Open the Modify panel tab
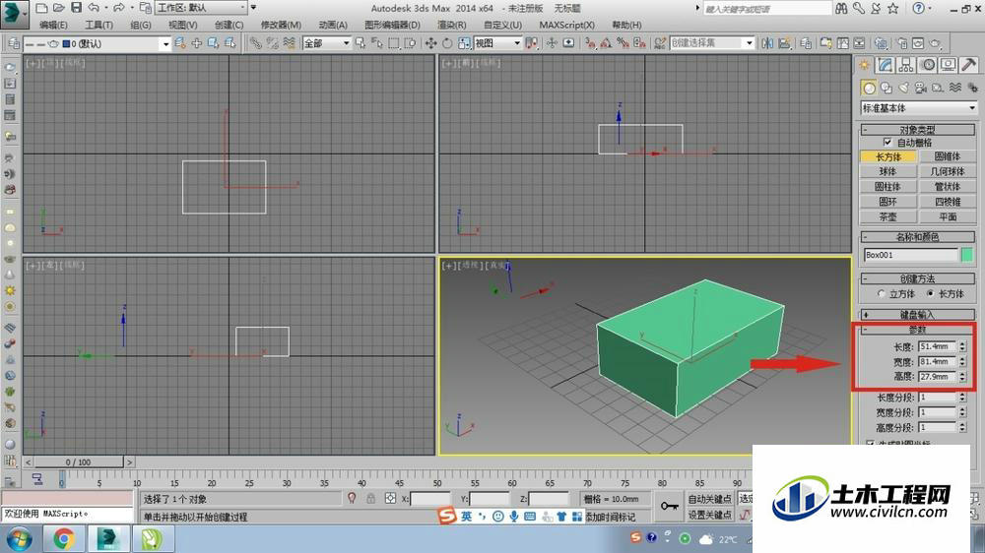The image size is (985, 553). point(886,65)
